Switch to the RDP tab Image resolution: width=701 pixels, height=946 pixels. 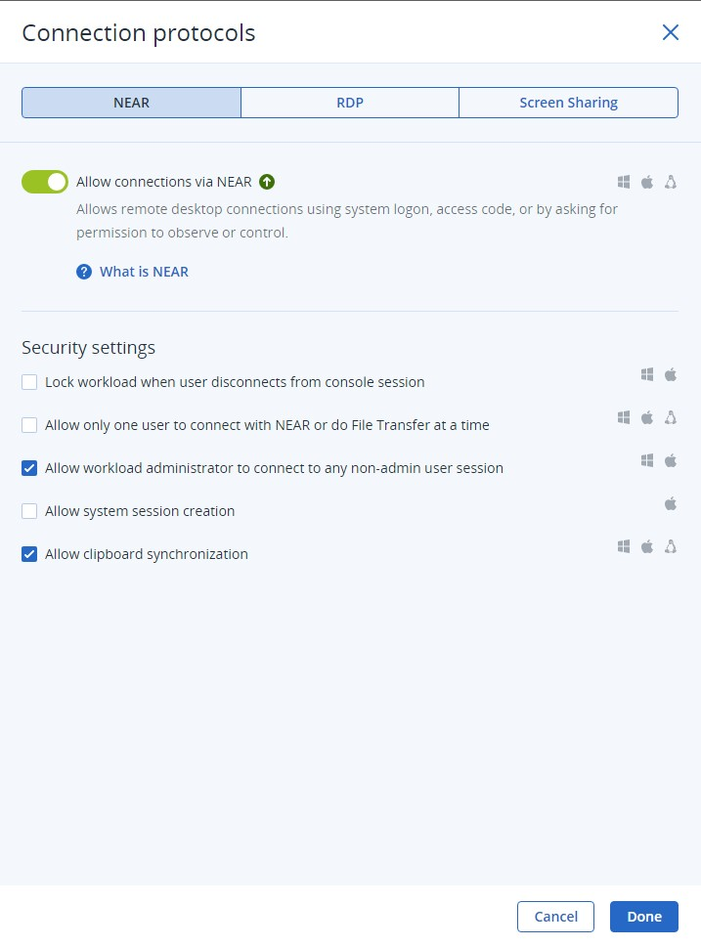pyautogui.click(x=350, y=103)
